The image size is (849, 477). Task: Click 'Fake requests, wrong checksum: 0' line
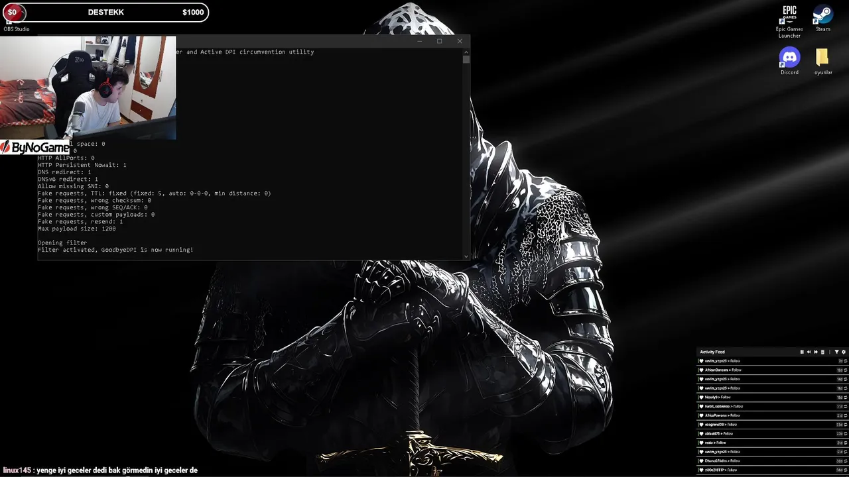94,200
